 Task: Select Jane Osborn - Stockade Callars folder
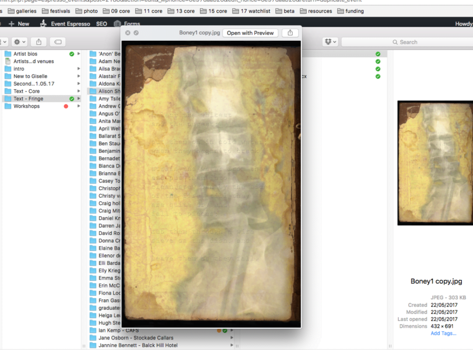tap(135, 338)
